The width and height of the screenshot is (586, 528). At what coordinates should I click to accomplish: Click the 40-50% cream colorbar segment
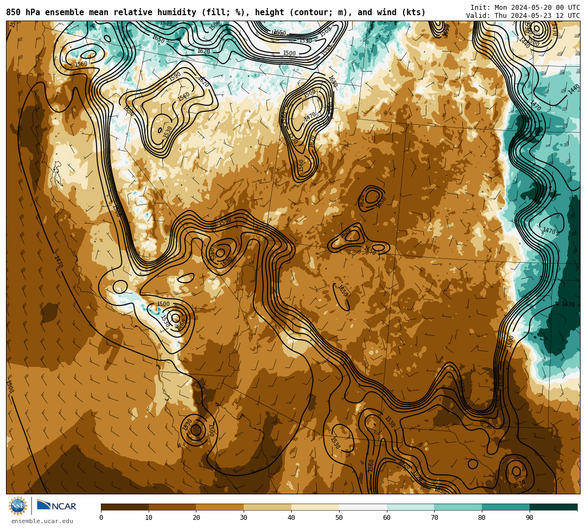coord(315,507)
